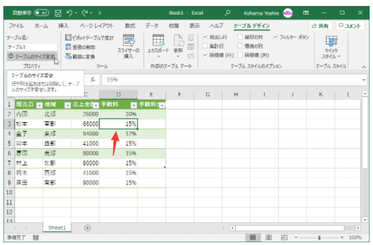
Task: Uncheck the 見出し行 checkbox
Action: (x=205, y=37)
